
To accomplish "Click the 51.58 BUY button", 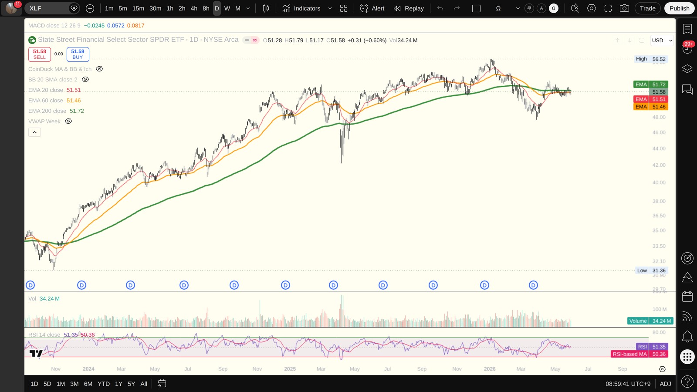I will [x=78, y=54].
